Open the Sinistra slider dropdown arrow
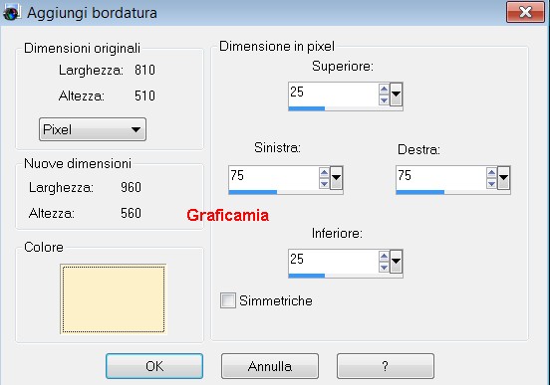Image resolution: width=550 pixels, height=385 pixels. click(337, 178)
